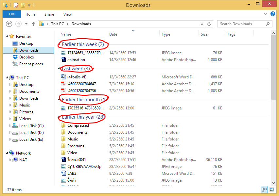Viewport: 279px width, 196px height.
Task: Click 'This PC' in the address breadcrumb
Action: point(57,24)
